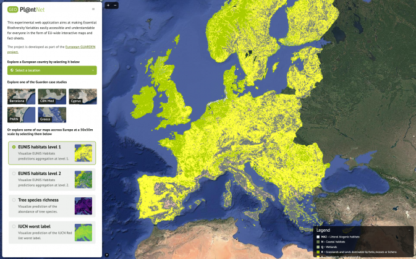Screen dimensions: 416x259
Task: Click the GEO Pl@ntNet logo
Action: point(25,9)
